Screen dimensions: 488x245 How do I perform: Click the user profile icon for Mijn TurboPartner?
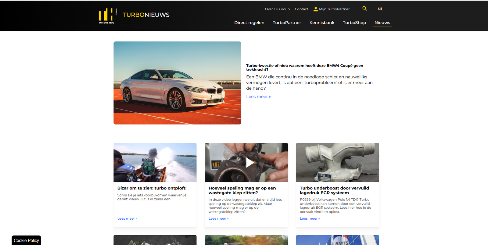(x=315, y=9)
